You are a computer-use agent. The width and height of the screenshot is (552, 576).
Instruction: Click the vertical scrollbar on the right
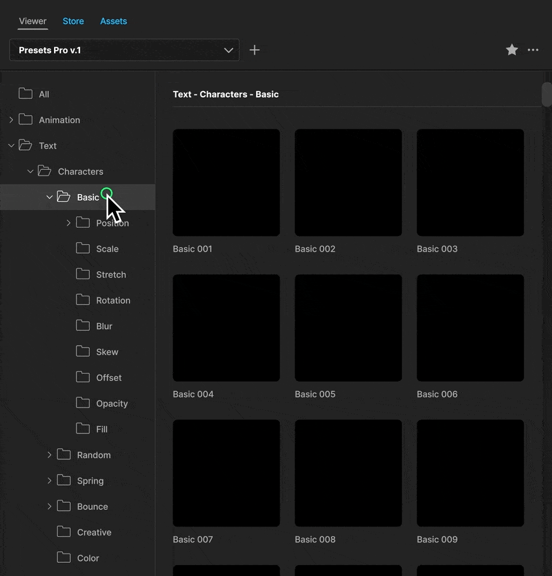click(546, 95)
